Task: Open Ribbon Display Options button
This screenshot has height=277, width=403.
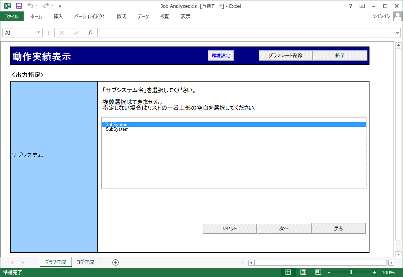Action: coord(362,6)
